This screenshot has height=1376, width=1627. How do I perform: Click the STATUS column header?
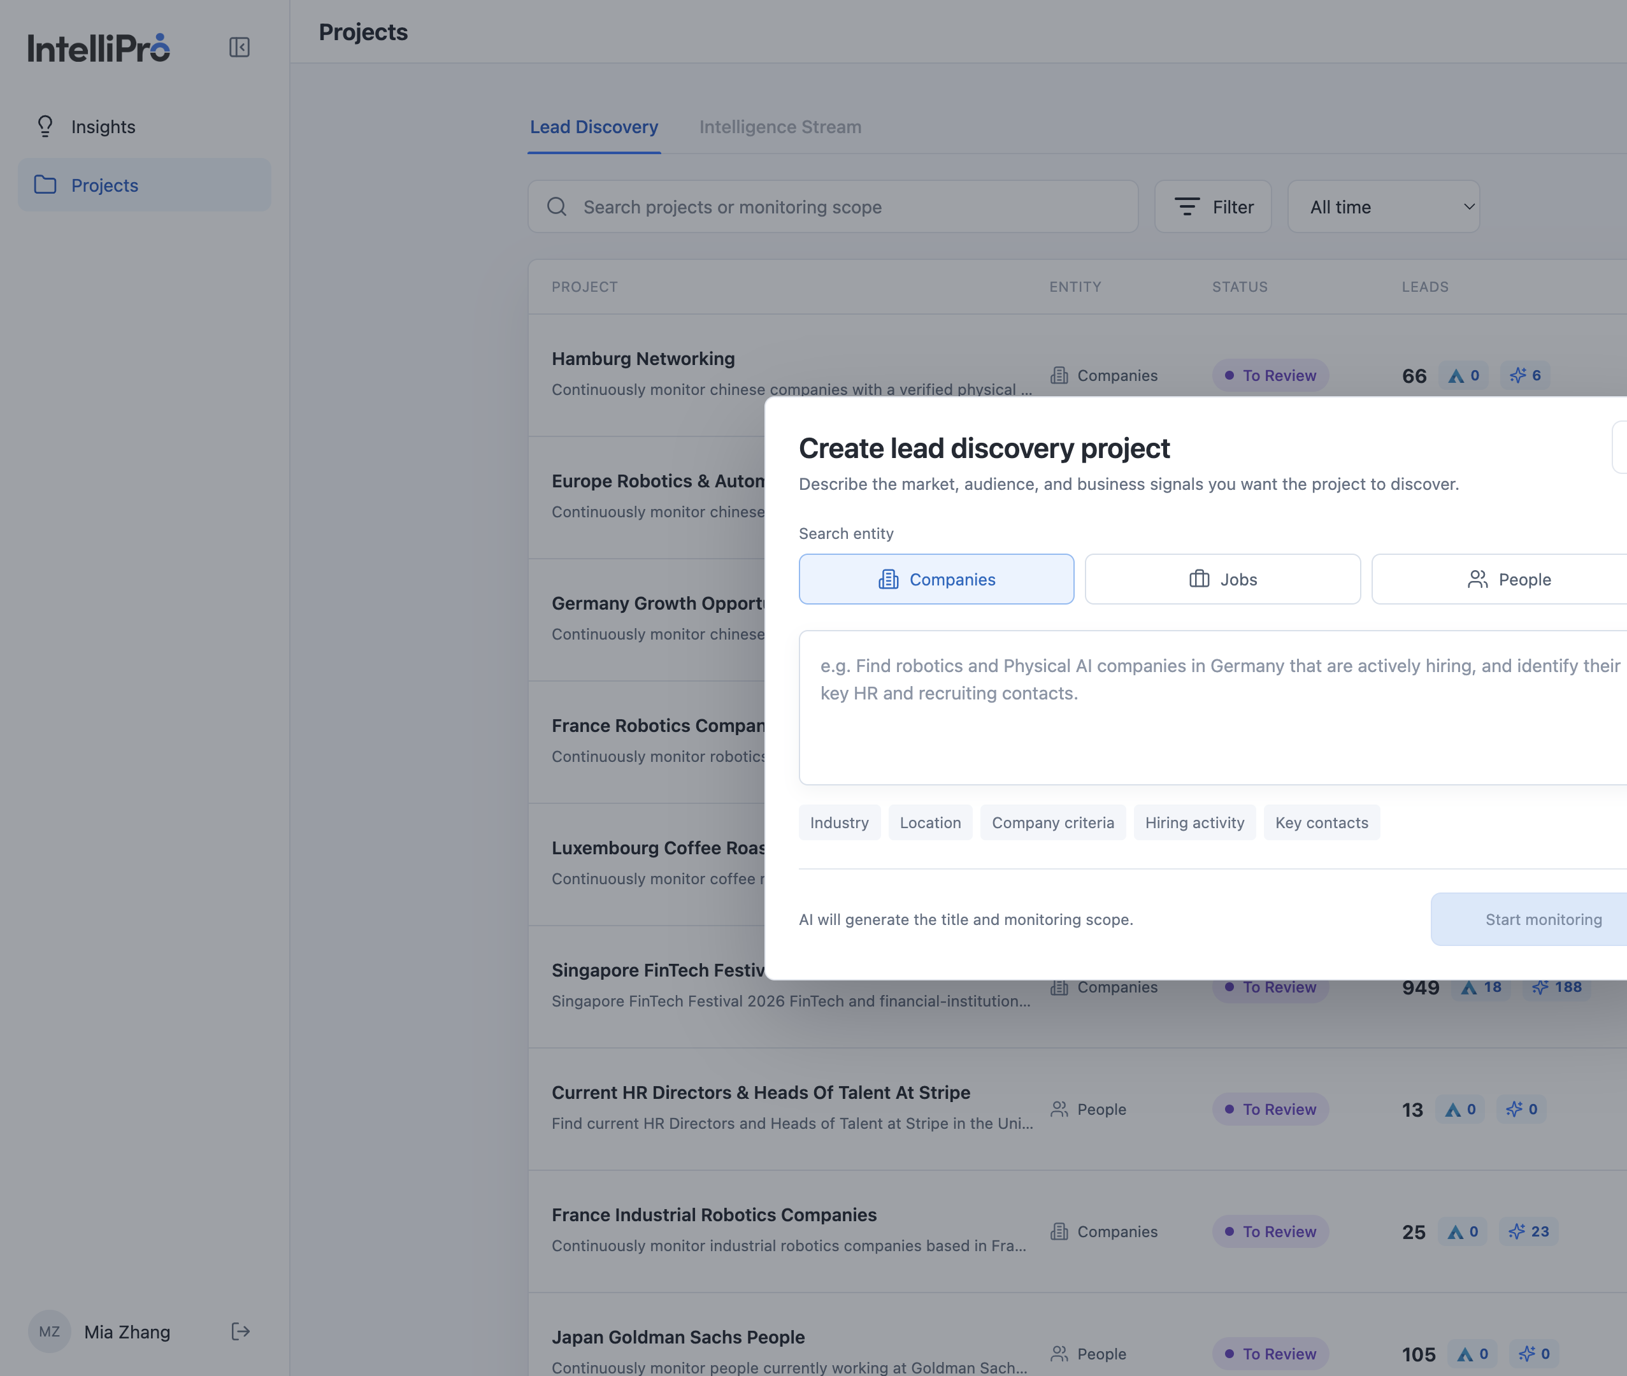pos(1239,287)
